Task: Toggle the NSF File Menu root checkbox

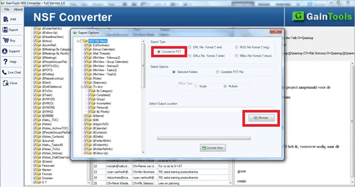Action: pos(82,41)
